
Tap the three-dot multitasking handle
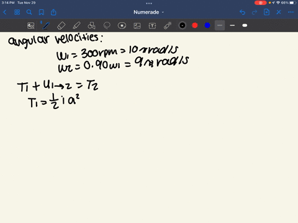[x=149, y=3]
